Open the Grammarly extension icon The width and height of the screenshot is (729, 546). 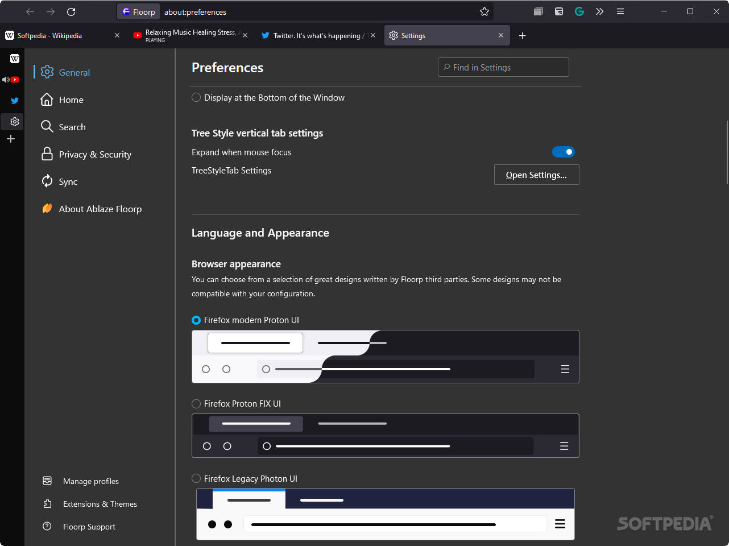pos(579,11)
